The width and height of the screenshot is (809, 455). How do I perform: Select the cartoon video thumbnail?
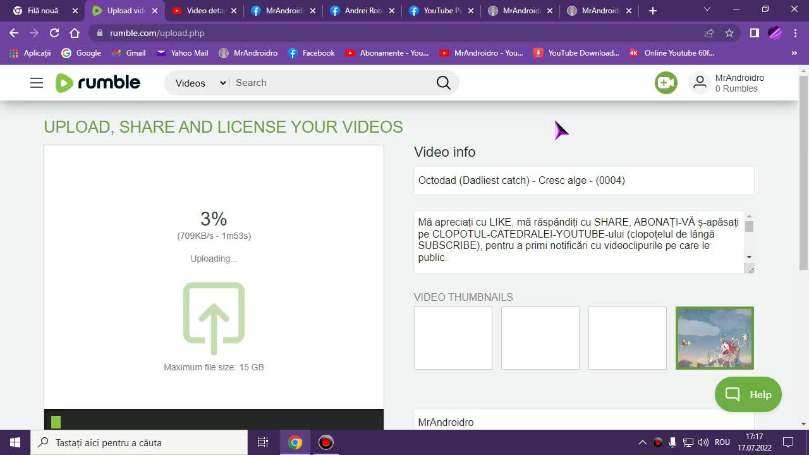pyautogui.click(x=715, y=338)
